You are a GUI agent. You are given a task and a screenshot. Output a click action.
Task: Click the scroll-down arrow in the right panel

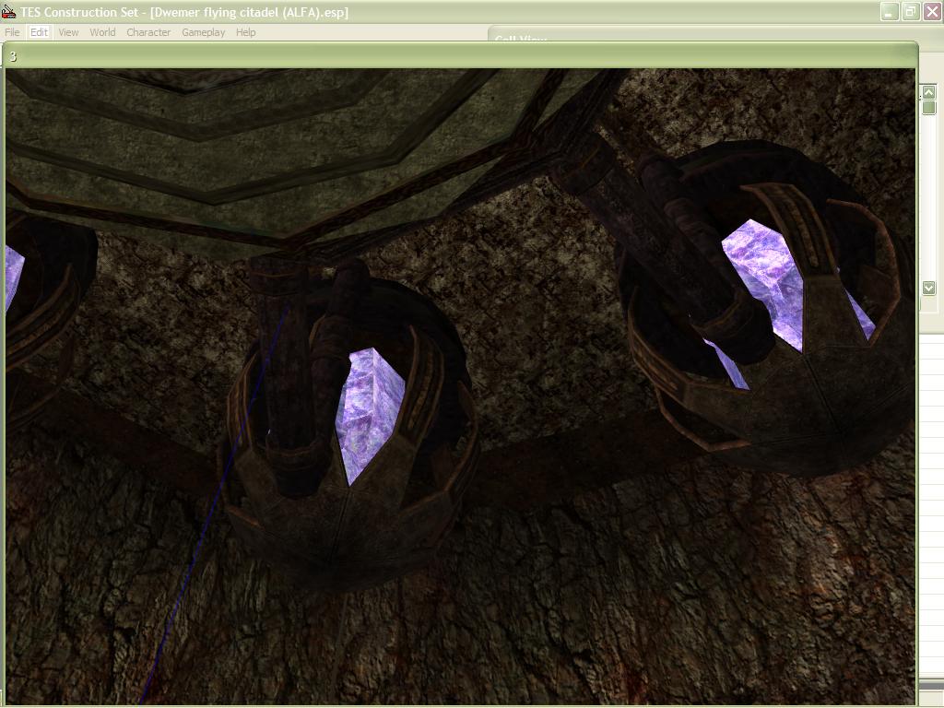tap(929, 288)
